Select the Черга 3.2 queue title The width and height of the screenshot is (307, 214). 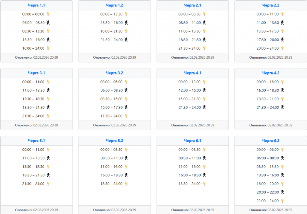pyautogui.click(x=115, y=73)
